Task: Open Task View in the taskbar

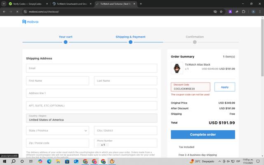Action: tap(31, 161)
